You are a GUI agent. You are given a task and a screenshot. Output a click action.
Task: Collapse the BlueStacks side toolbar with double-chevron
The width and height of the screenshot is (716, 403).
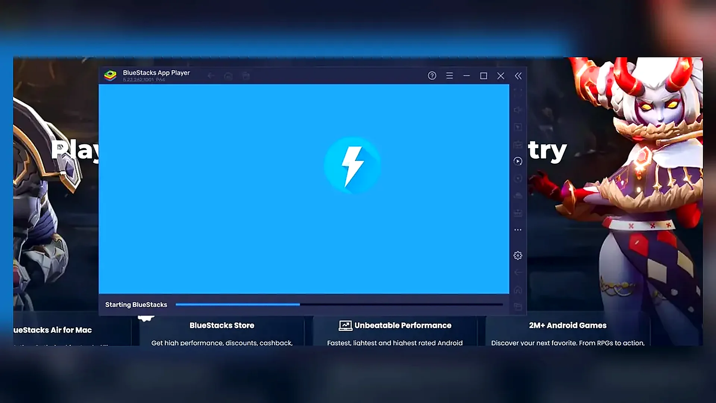click(518, 76)
